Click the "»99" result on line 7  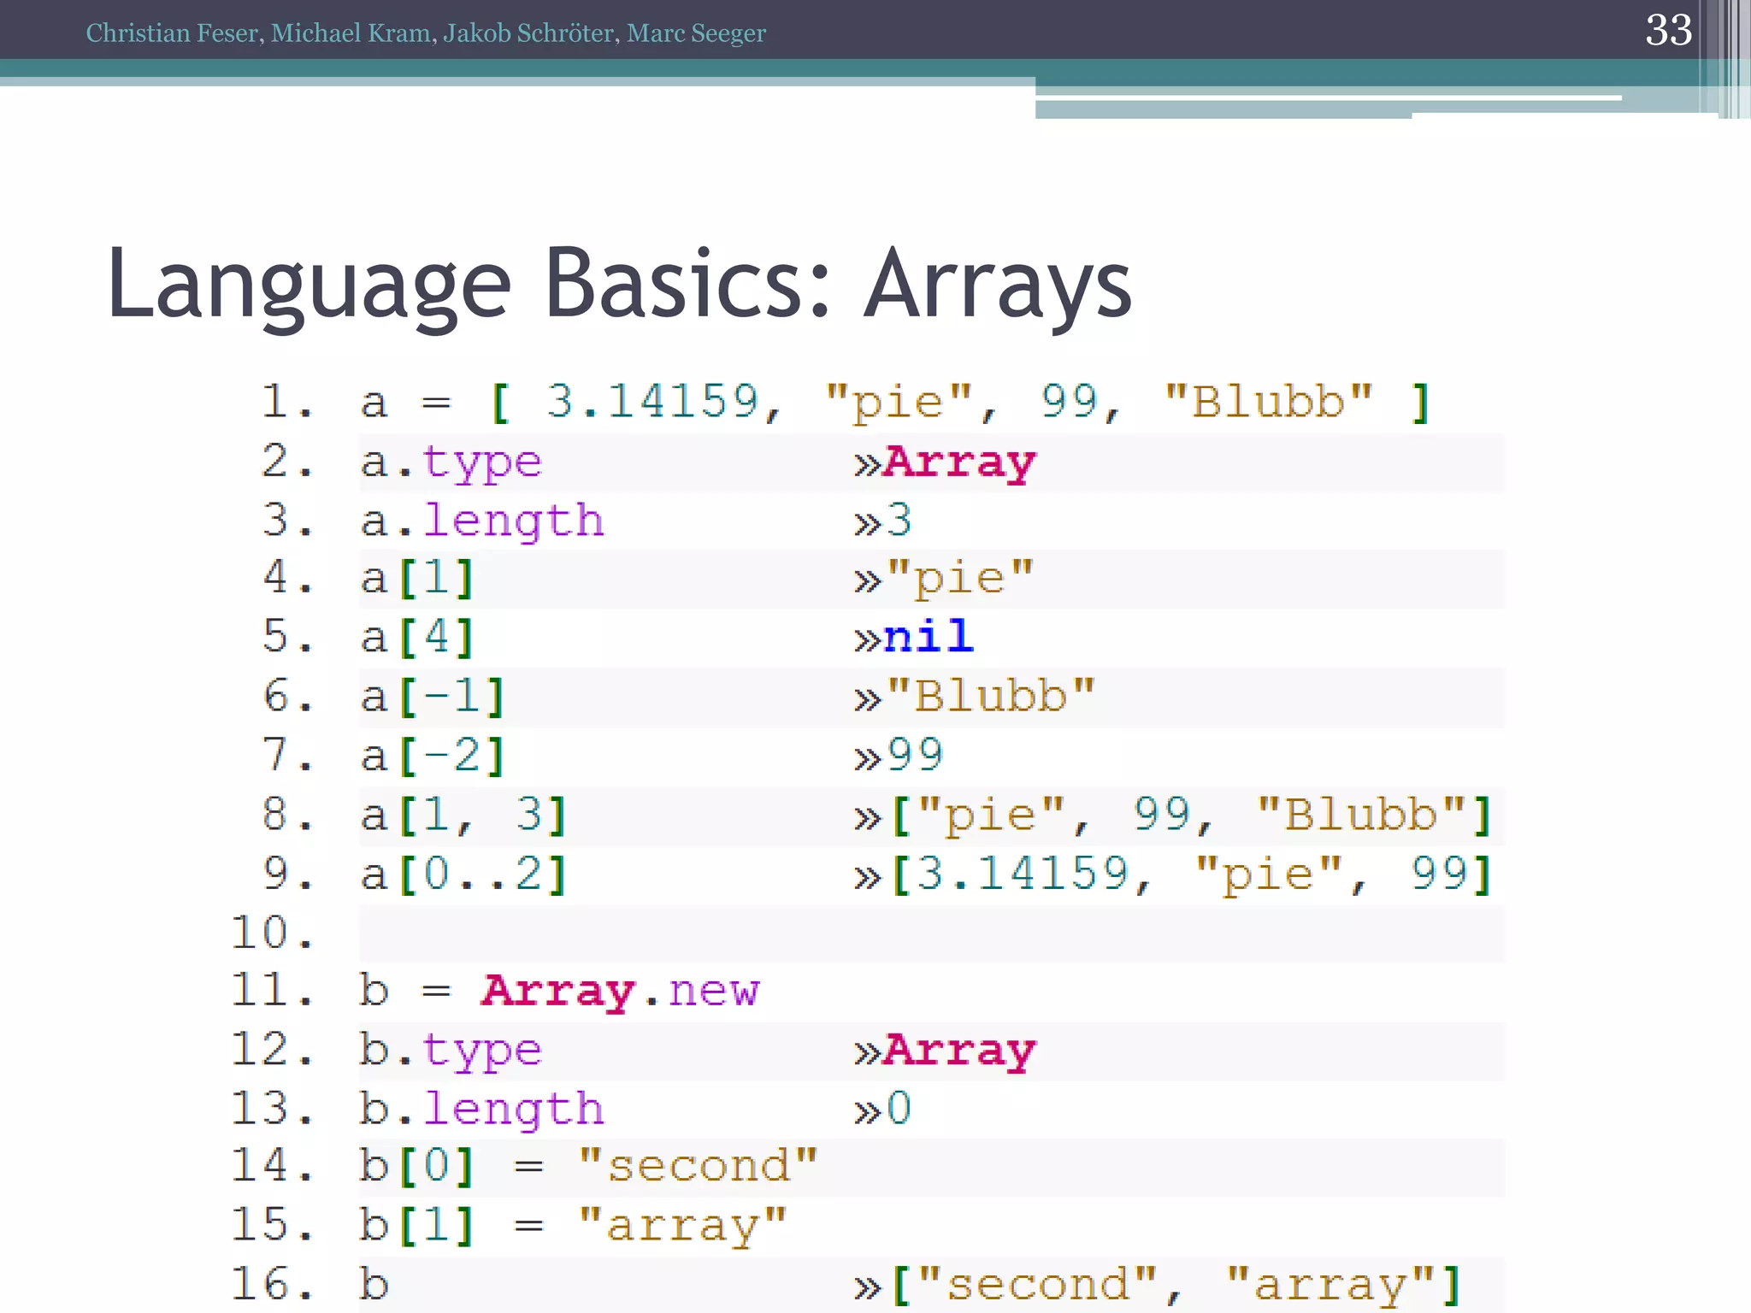click(898, 756)
